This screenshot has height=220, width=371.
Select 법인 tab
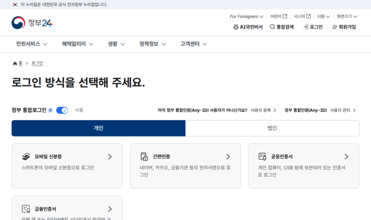272,128
